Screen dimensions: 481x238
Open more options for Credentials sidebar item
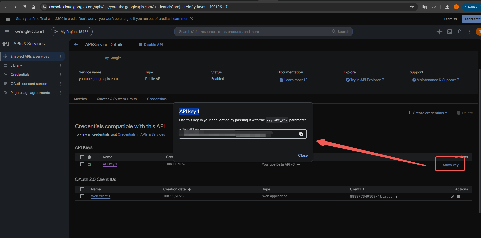pyautogui.click(x=61, y=75)
